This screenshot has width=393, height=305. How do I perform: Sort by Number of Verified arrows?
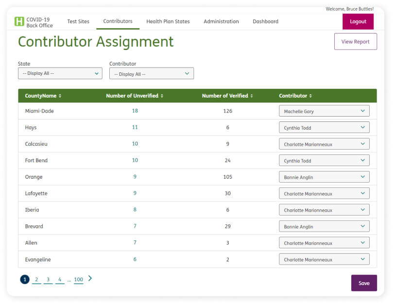point(252,96)
